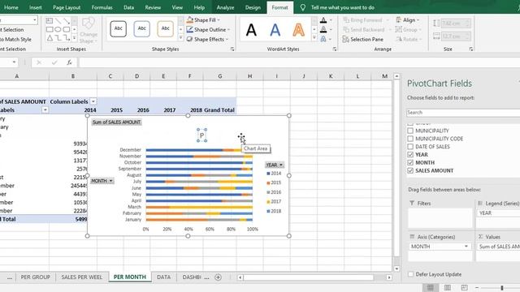Open the Row Labels filter dropdown

[x=45, y=110]
